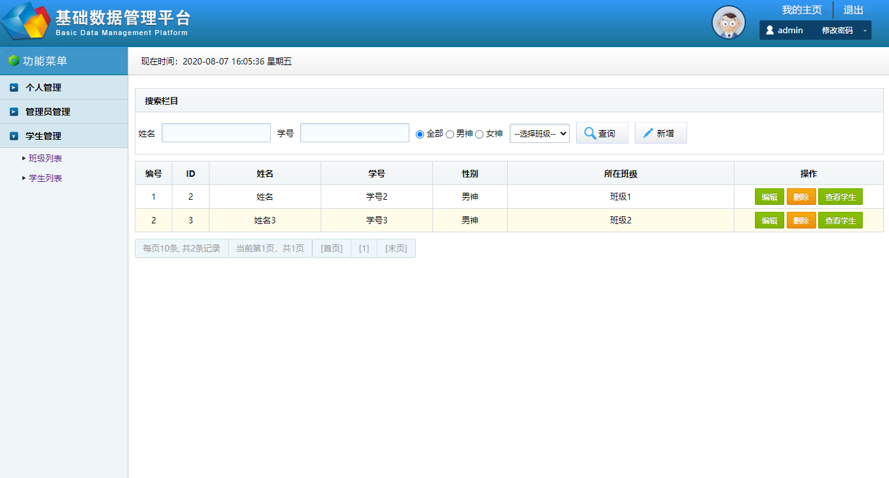Click the 学号 search input field
Image resolution: width=889 pixels, height=478 pixels.
(x=354, y=133)
